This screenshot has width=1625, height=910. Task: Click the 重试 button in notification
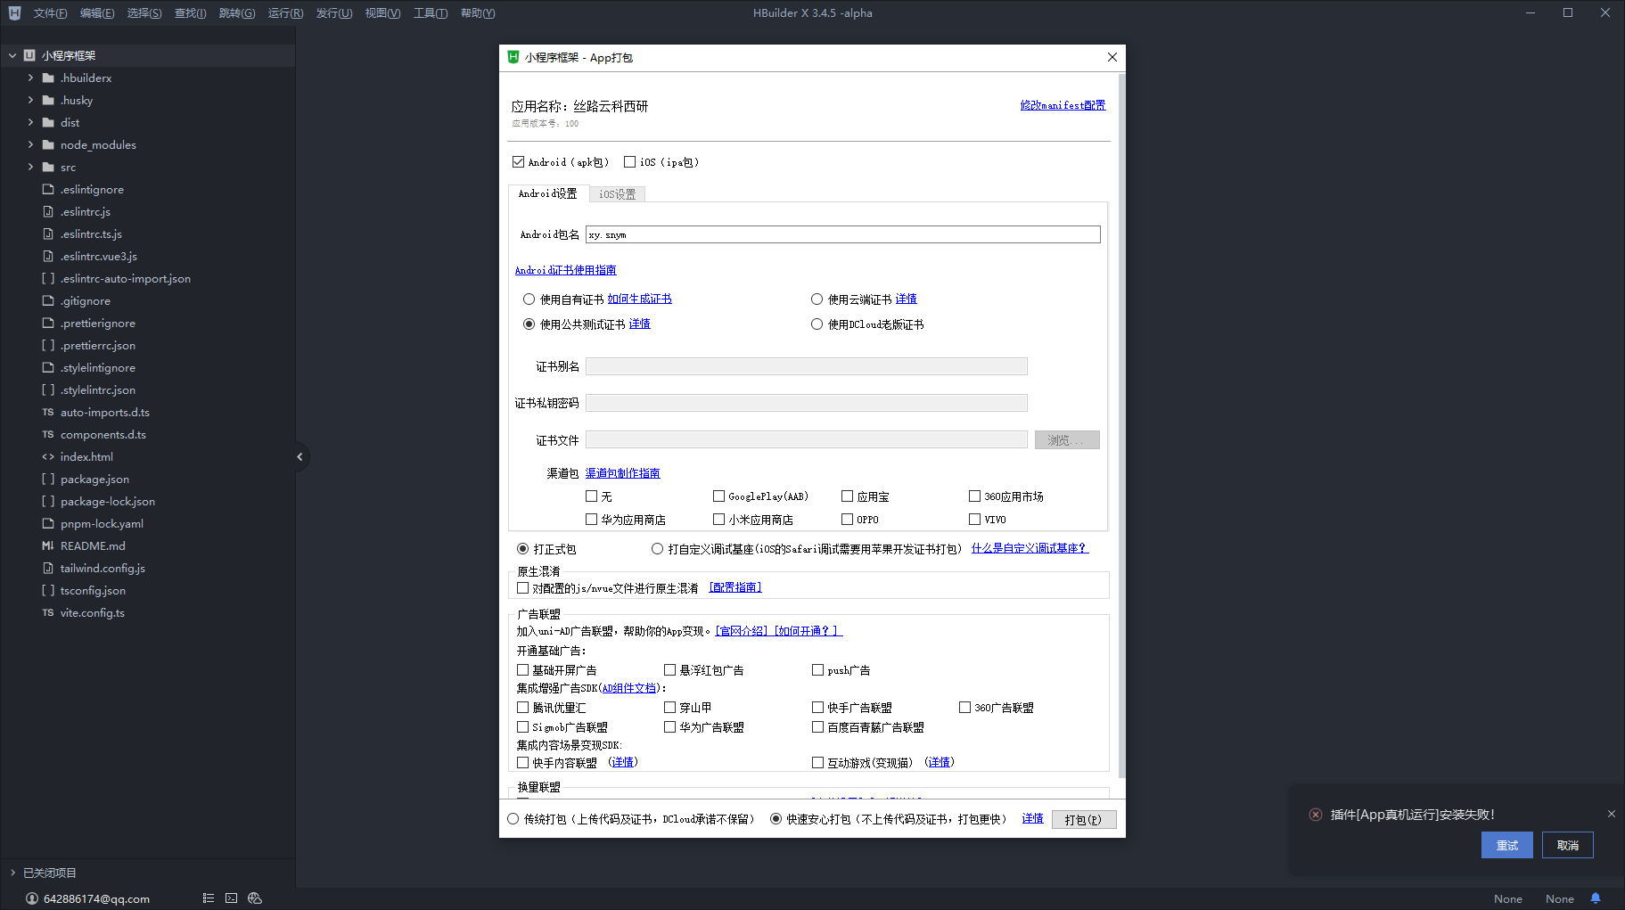1506,845
